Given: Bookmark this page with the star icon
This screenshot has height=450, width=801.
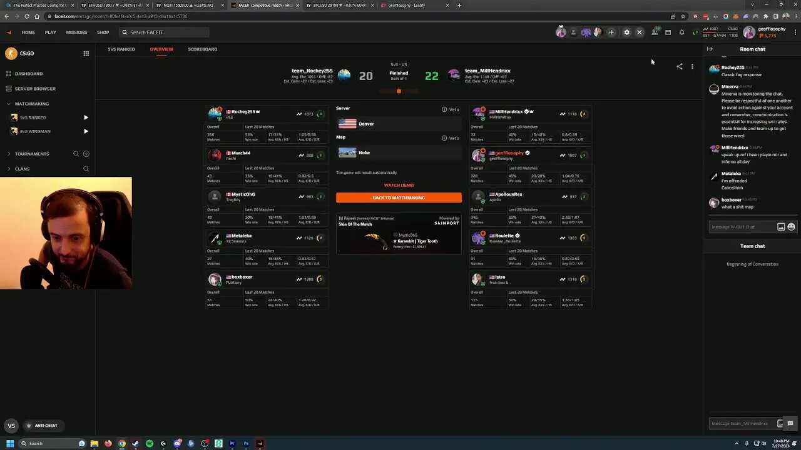Looking at the screenshot, I should coord(683,16).
